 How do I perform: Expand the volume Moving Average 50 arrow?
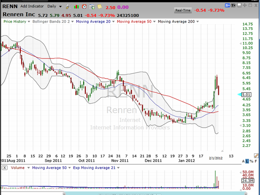pyautogui.click(x=69, y=168)
